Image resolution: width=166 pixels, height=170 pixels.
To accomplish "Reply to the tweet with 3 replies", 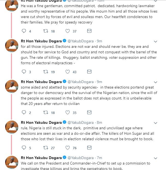I will (x=24, y=72).
